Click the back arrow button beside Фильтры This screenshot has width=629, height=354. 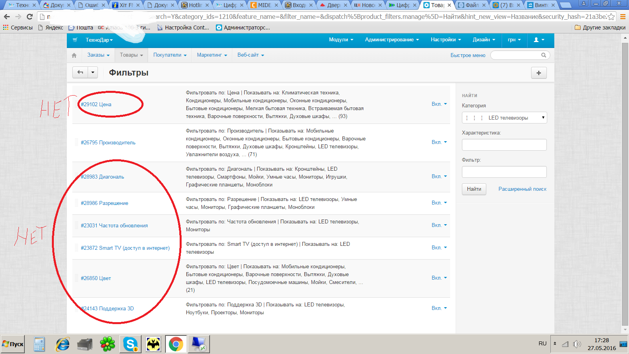(x=80, y=72)
